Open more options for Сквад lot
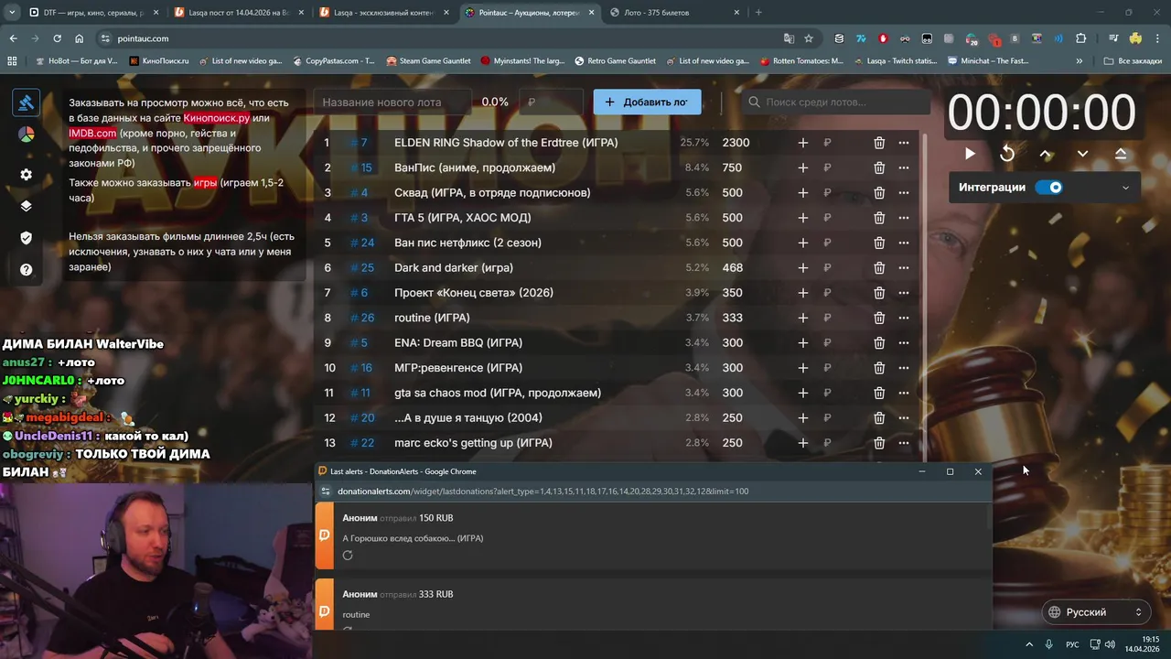 click(904, 192)
